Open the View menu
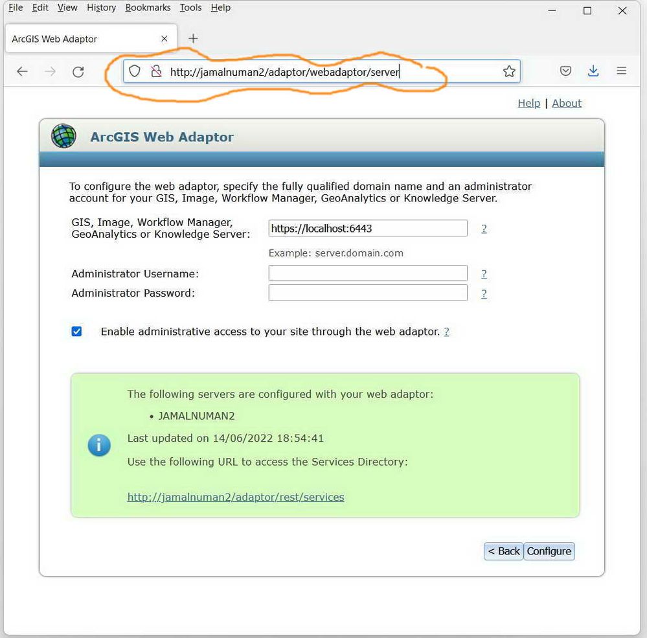 67,7
